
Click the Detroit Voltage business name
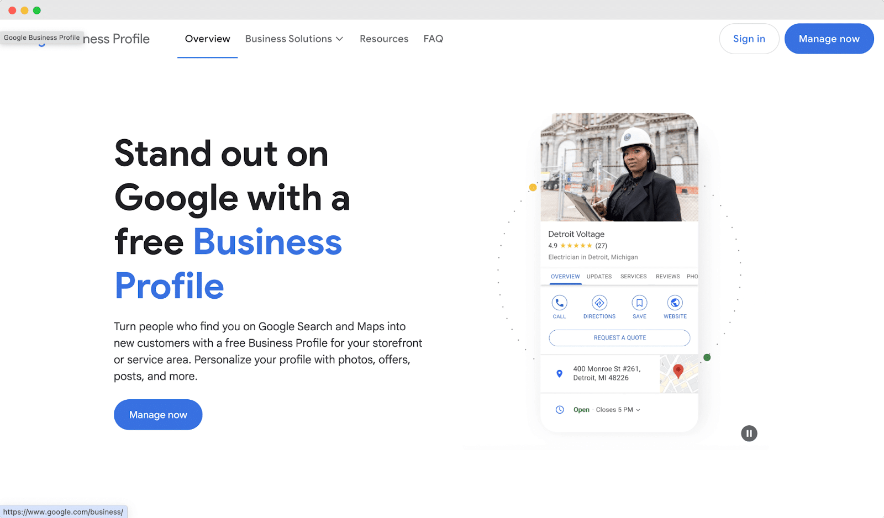[x=576, y=234]
